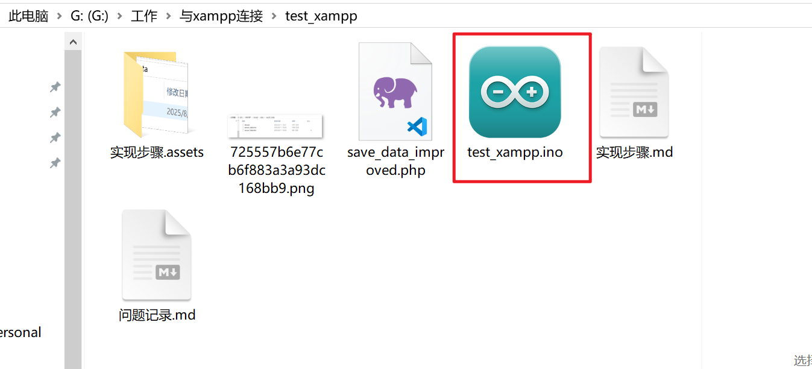Go to 此电脑 in the address bar

click(x=28, y=16)
